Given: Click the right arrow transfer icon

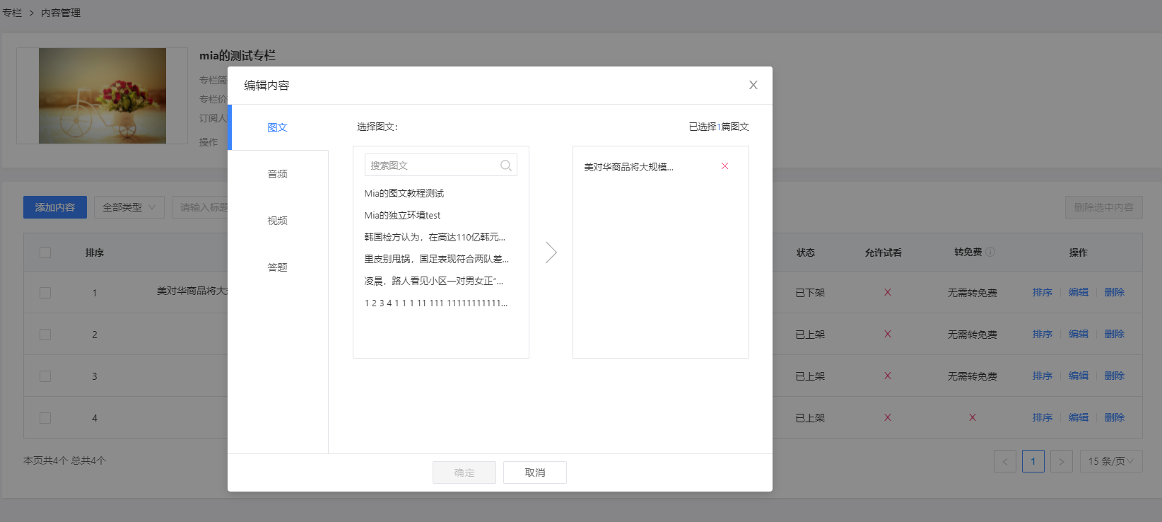Looking at the screenshot, I should (551, 253).
